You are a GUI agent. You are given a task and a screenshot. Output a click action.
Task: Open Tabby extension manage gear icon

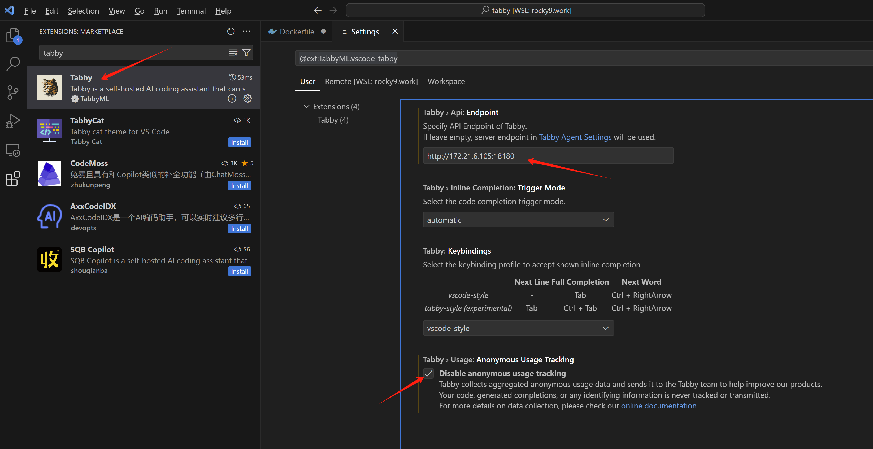(x=248, y=99)
